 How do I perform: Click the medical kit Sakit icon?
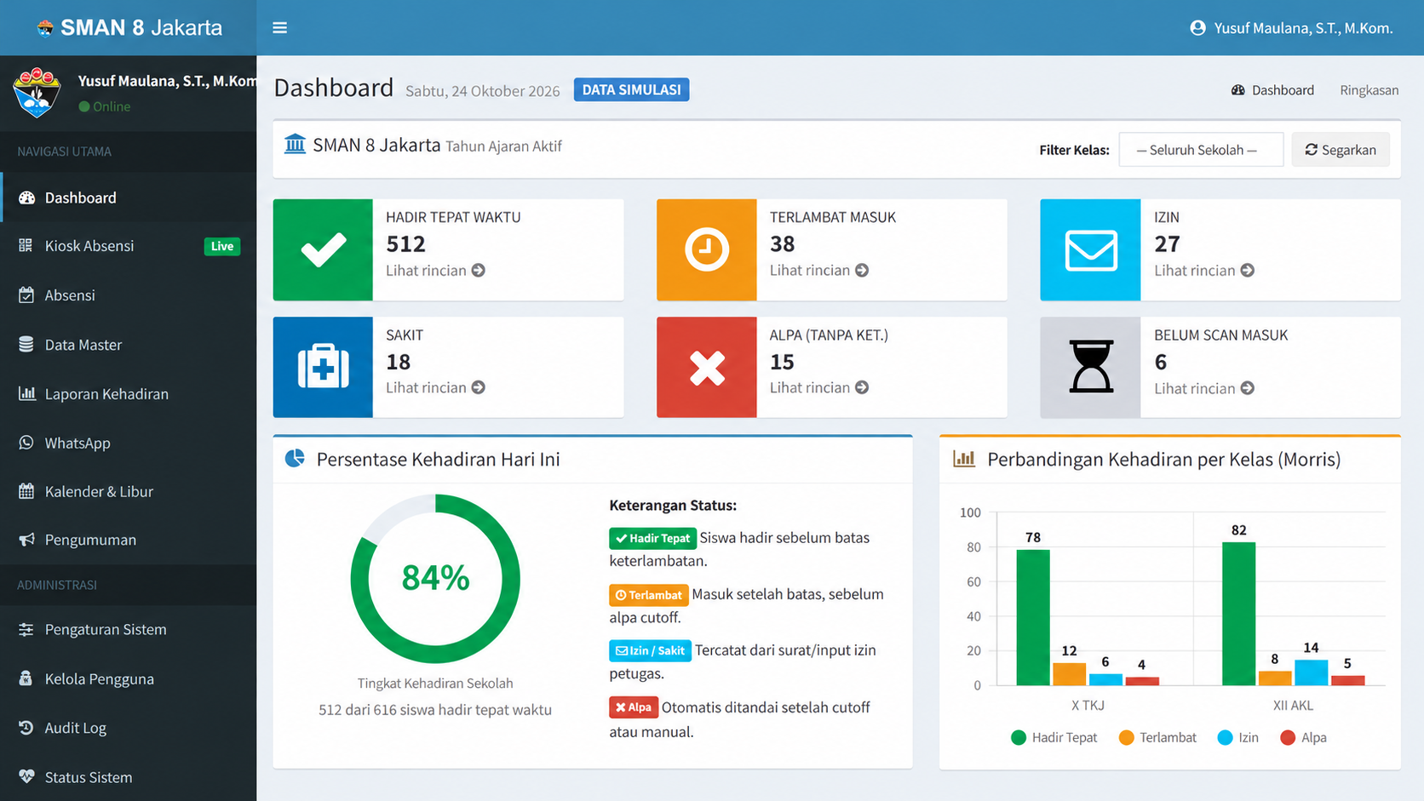pyautogui.click(x=323, y=367)
